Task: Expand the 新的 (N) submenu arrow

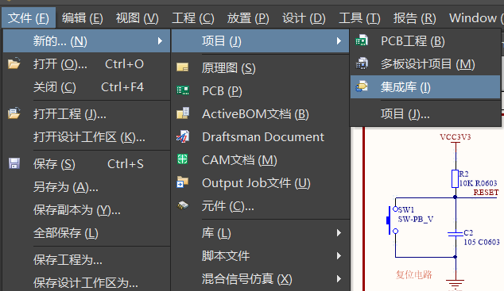Action: [x=160, y=40]
